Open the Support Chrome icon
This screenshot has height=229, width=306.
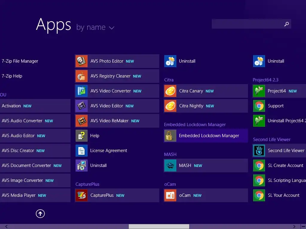tap(259, 106)
